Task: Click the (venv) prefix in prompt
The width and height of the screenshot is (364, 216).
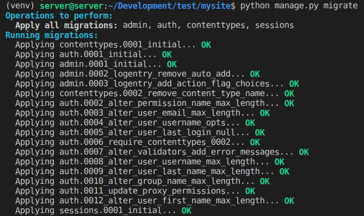Action: pos(21,5)
